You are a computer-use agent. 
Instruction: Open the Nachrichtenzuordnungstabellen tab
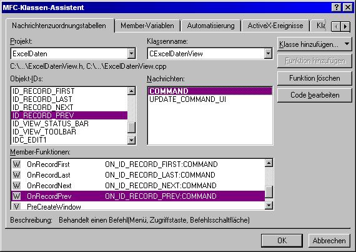tap(59, 26)
